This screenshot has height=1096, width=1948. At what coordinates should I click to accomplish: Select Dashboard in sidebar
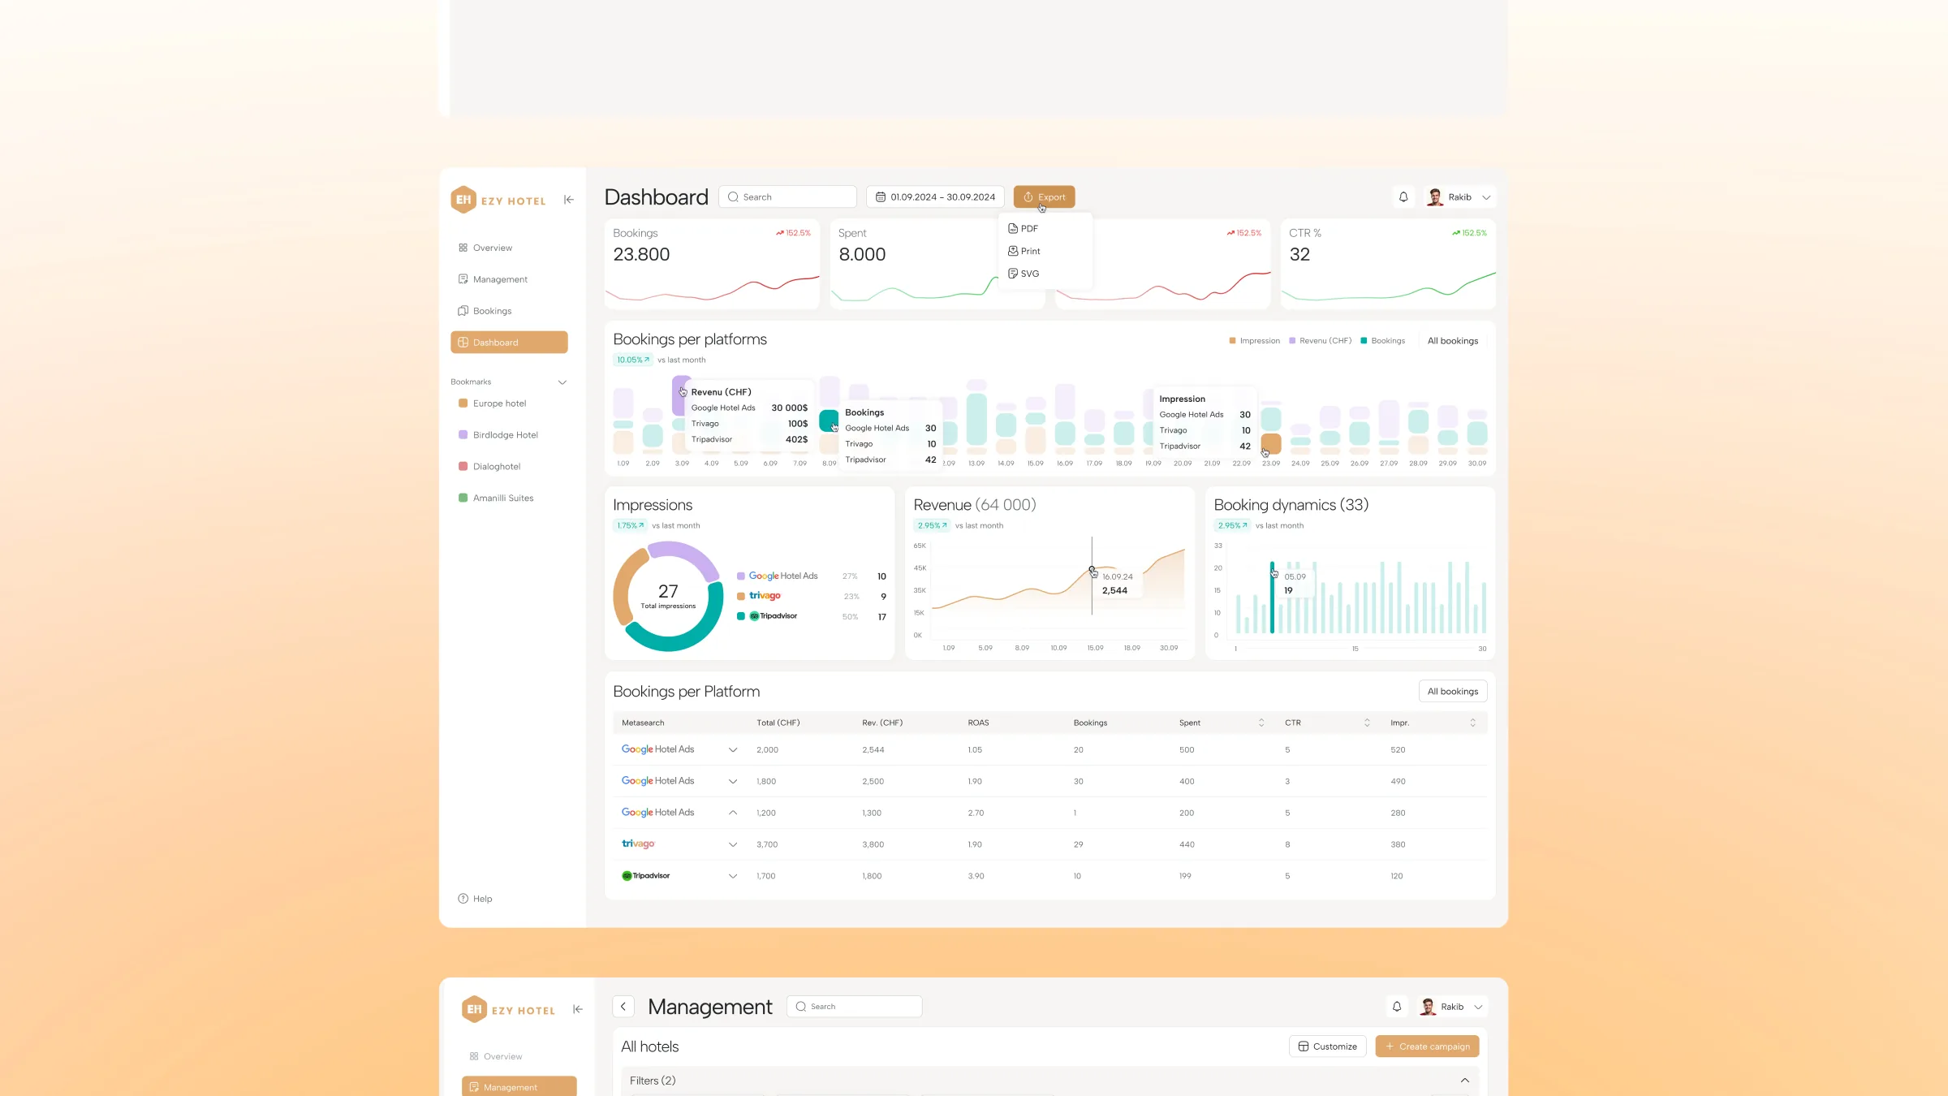coord(509,343)
